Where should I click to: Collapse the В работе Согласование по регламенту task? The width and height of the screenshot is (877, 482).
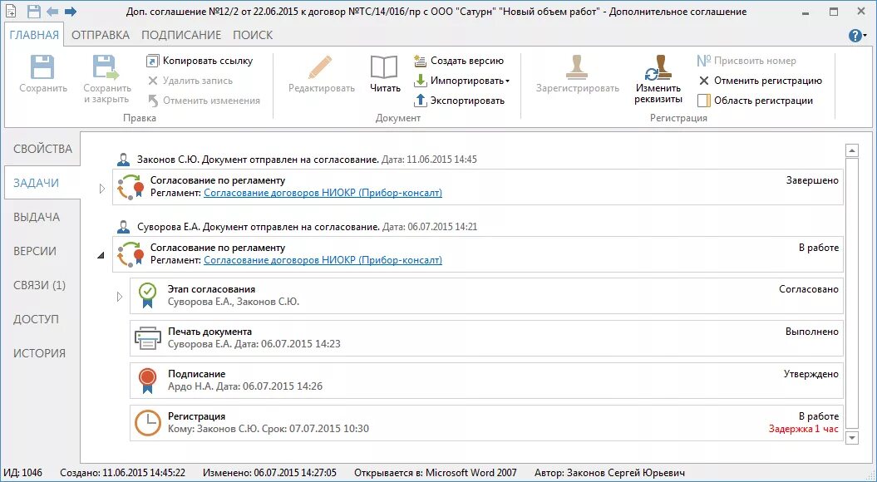(101, 255)
